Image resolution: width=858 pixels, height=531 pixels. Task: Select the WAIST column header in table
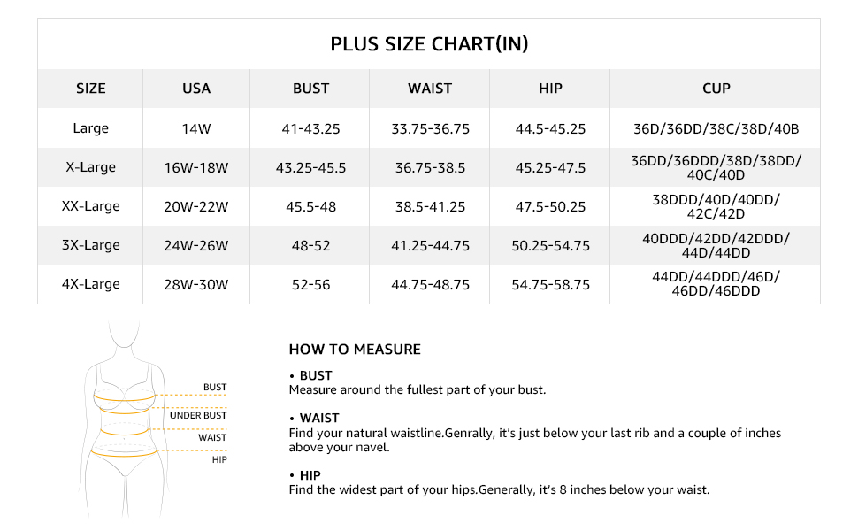pos(430,88)
